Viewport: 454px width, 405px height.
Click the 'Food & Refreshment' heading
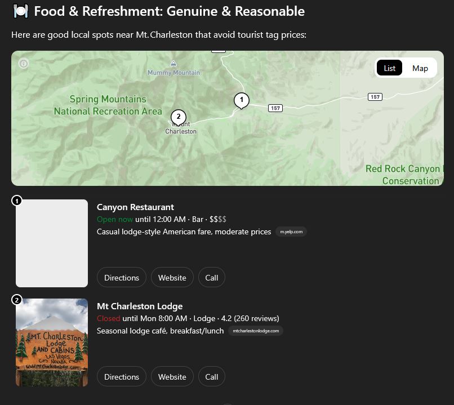(169, 11)
